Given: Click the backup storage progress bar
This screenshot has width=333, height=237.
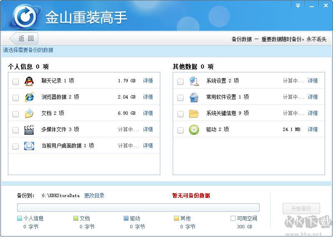Looking at the screenshot, I should pos(138,207).
